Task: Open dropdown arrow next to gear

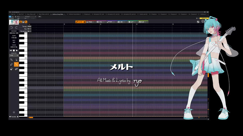Action: click(198, 18)
